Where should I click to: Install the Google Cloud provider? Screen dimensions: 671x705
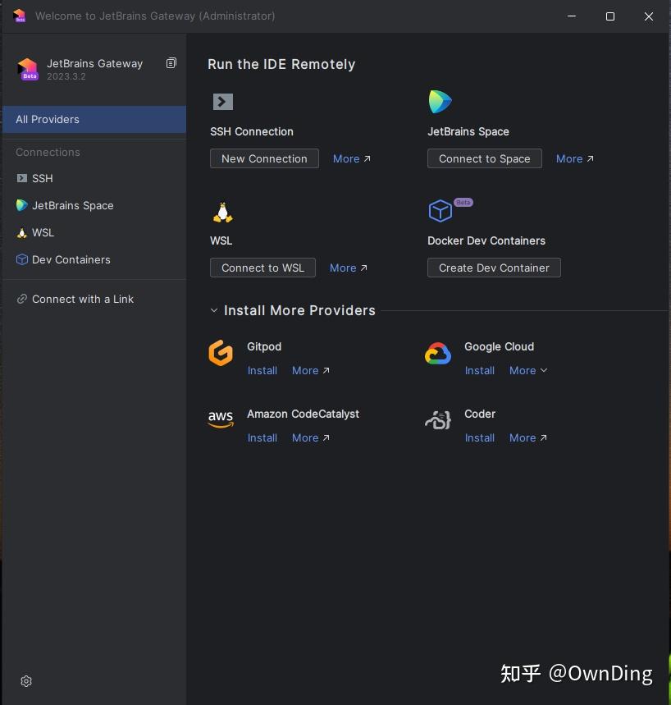tap(480, 370)
